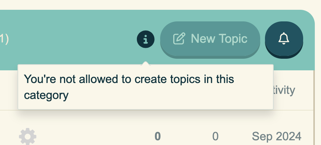Click the bold replies count 0
321x145 pixels.
tap(158, 136)
